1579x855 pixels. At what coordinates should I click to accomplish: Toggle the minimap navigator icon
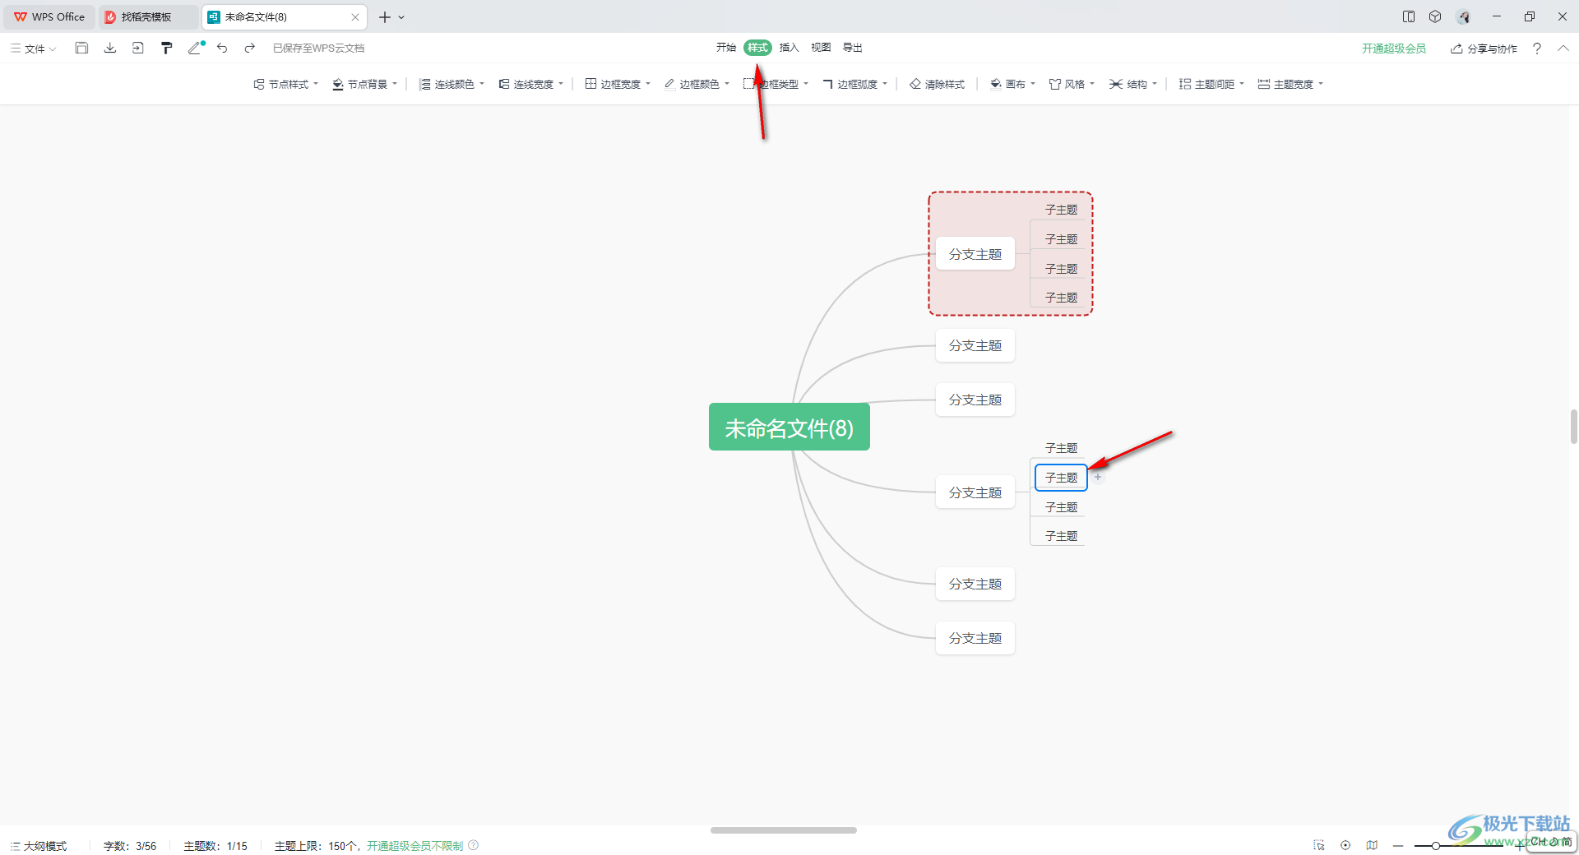pos(1372,845)
